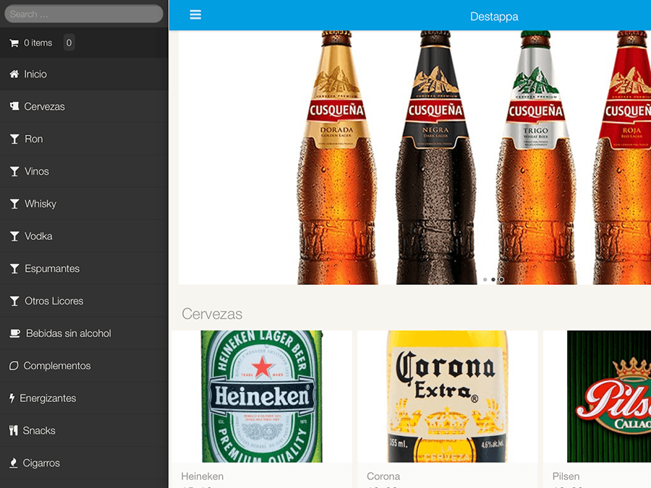Click the glass icon beside Vinos
651x488 pixels.
[x=14, y=171]
